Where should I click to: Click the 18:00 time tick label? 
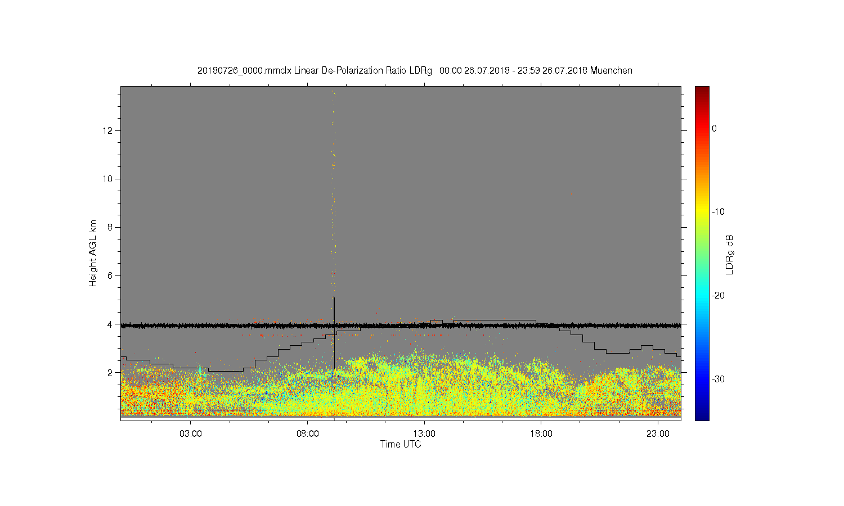[541, 434]
